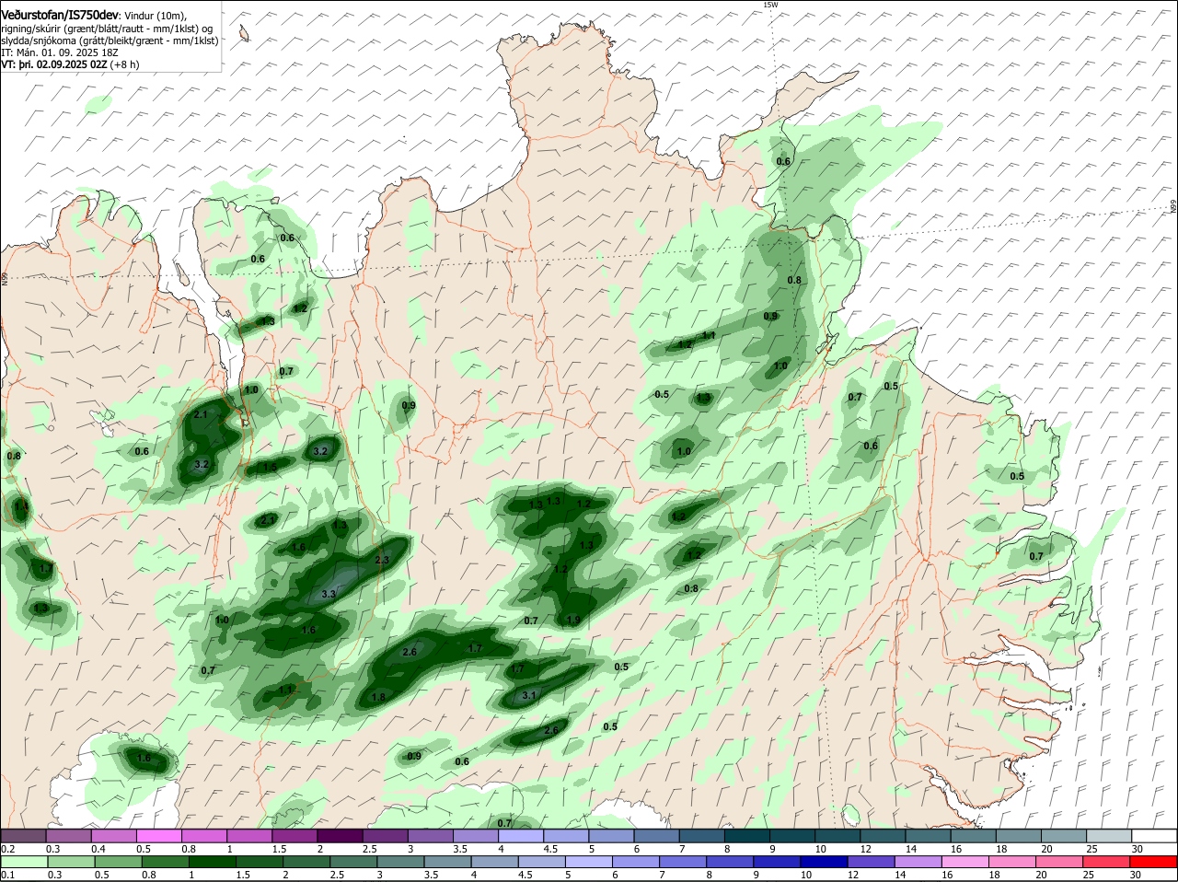This screenshot has height=882, width=1178.
Task: Select the 4.5 swatch in the upper snow legend
Action: point(565,836)
